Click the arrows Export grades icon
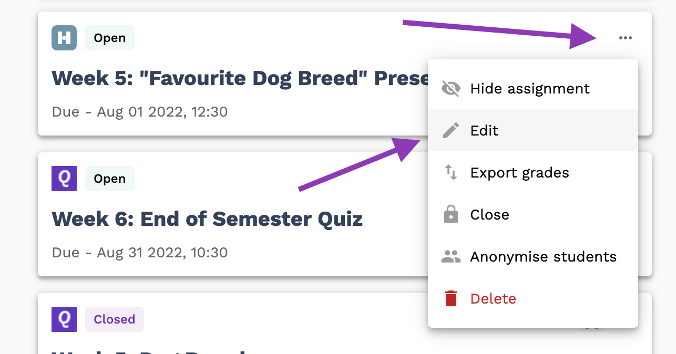The image size is (676, 354). tap(450, 172)
